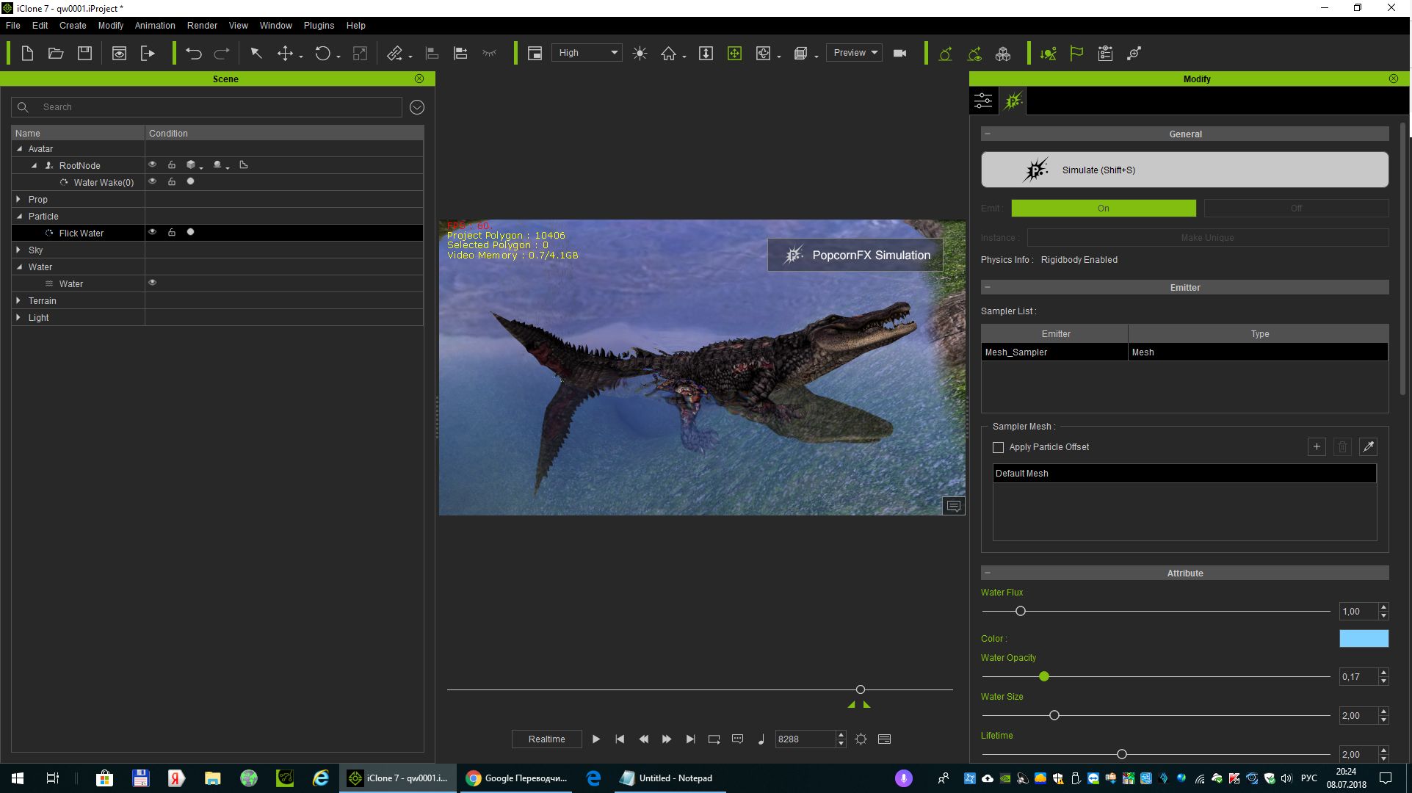Add a sampler mesh with plus icon
The image size is (1412, 793).
click(1317, 446)
